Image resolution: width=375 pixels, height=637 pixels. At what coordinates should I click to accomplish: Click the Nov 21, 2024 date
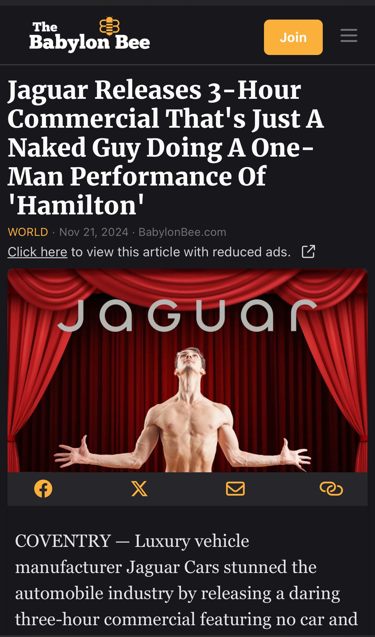click(x=94, y=232)
